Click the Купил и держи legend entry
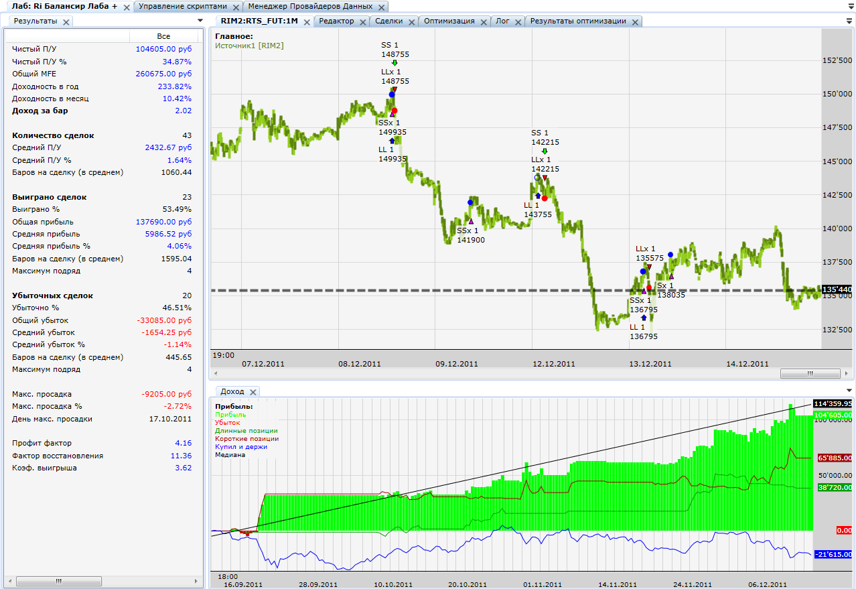Viewport: 856px width, 589px height. 241,446
